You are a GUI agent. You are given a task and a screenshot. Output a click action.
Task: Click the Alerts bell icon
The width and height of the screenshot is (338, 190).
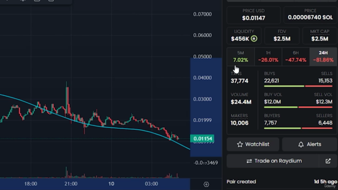(x=301, y=144)
